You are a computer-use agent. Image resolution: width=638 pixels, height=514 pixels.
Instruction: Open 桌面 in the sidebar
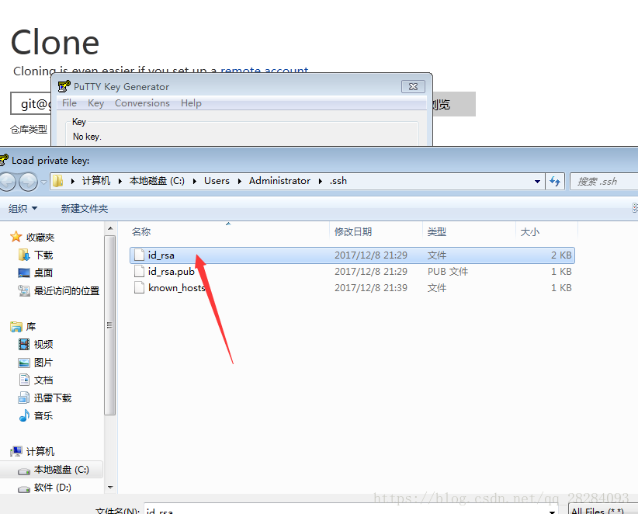click(36, 273)
